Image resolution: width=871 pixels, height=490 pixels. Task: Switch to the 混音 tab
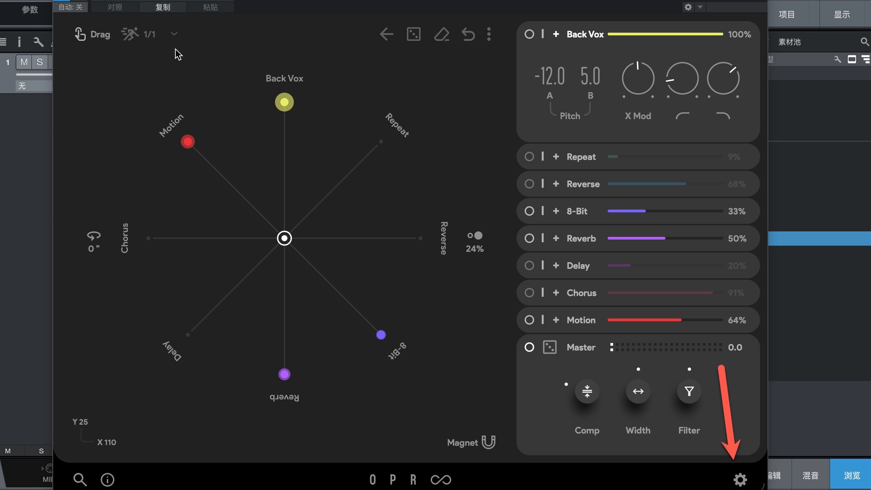[811, 475]
